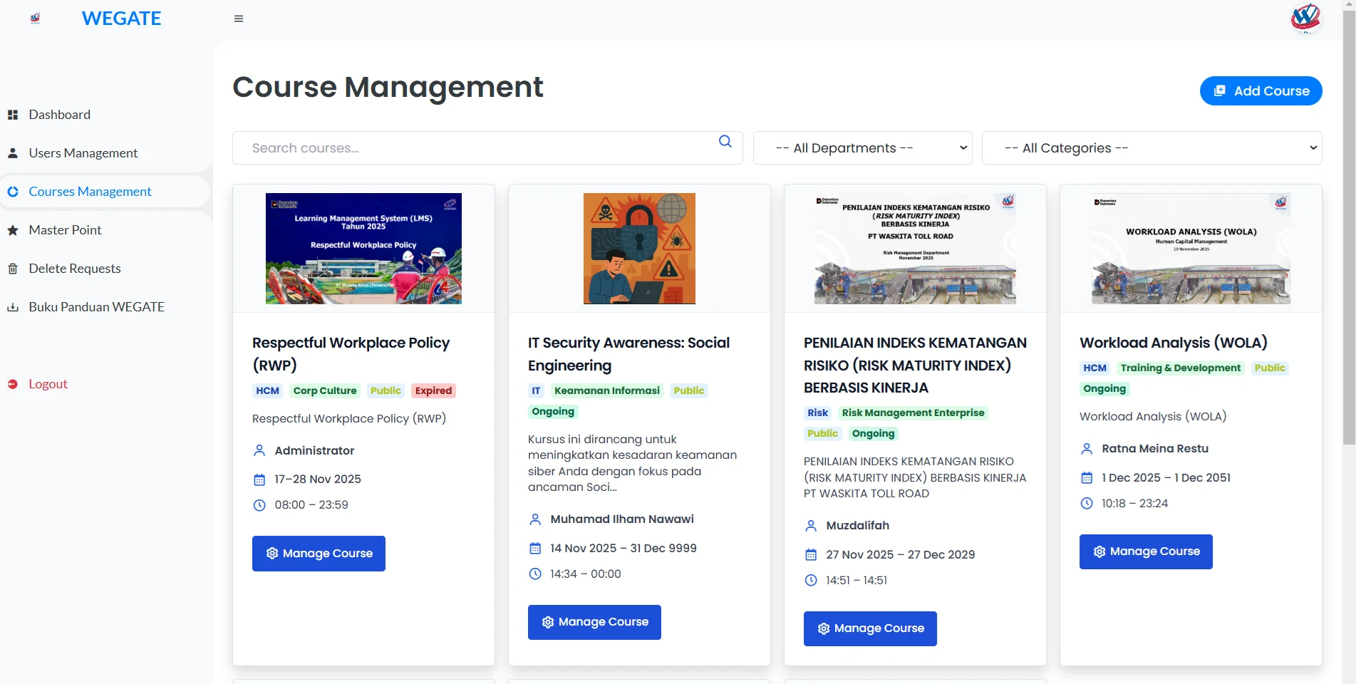Click the Add Course button
1356x684 pixels.
tap(1261, 91)
